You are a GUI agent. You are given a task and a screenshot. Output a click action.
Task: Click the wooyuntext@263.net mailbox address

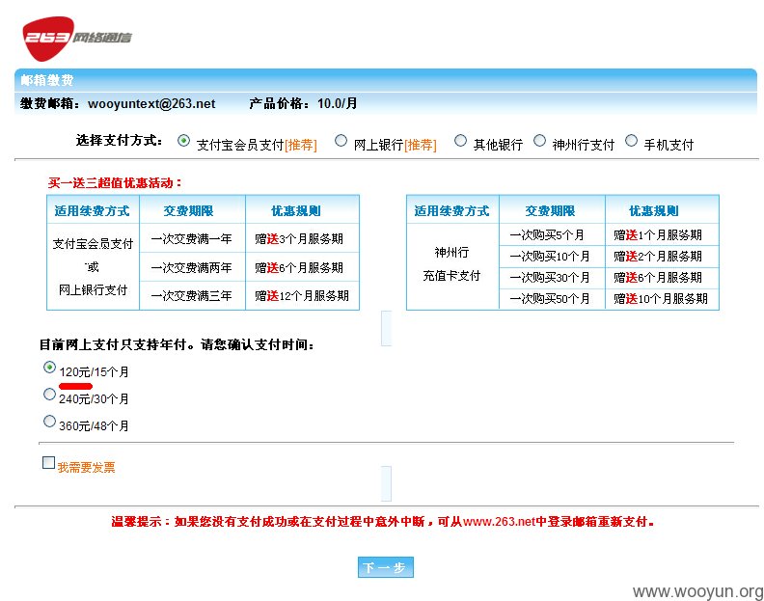pos(151,104)
